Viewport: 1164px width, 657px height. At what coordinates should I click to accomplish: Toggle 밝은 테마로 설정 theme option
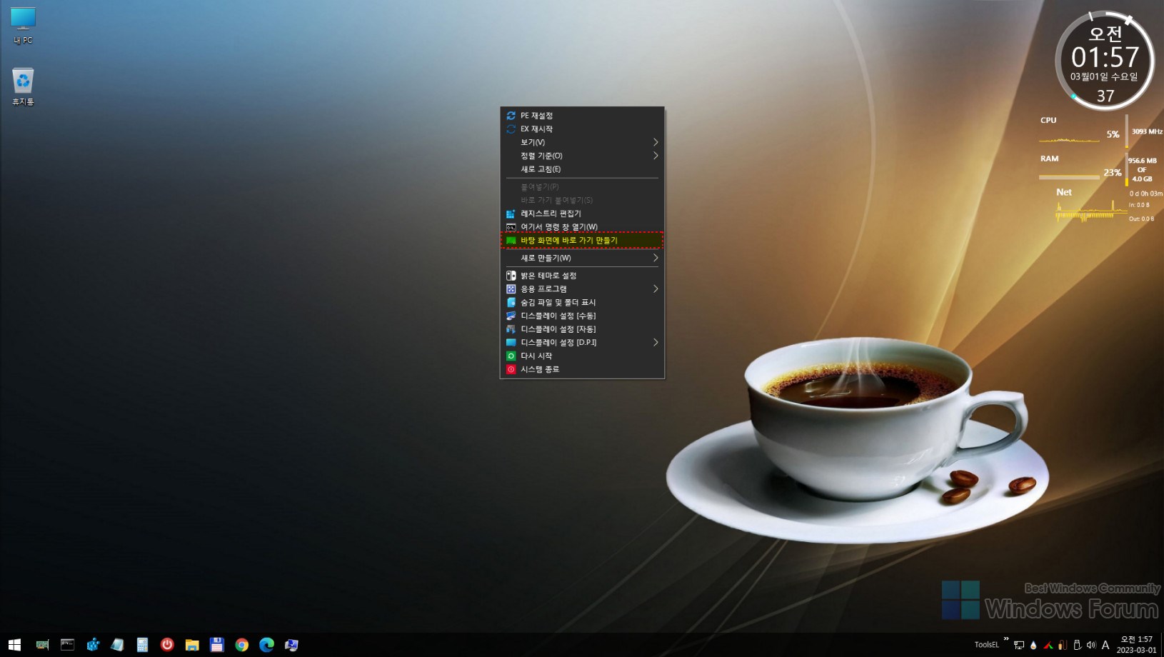point(582,276)
